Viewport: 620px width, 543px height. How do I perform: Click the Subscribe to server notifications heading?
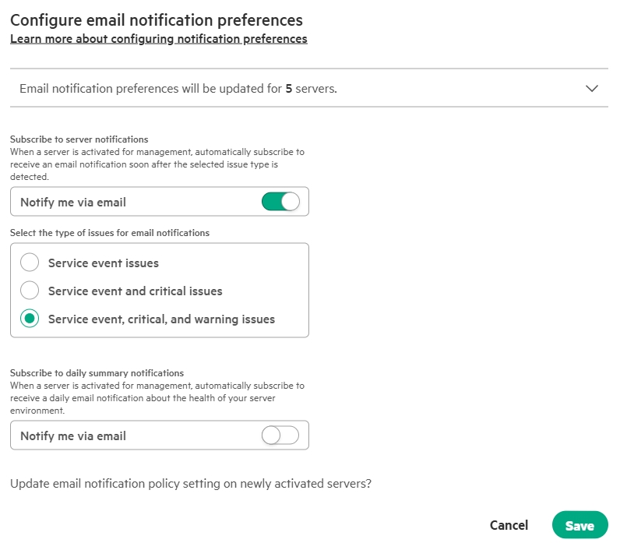click(79, 139)
